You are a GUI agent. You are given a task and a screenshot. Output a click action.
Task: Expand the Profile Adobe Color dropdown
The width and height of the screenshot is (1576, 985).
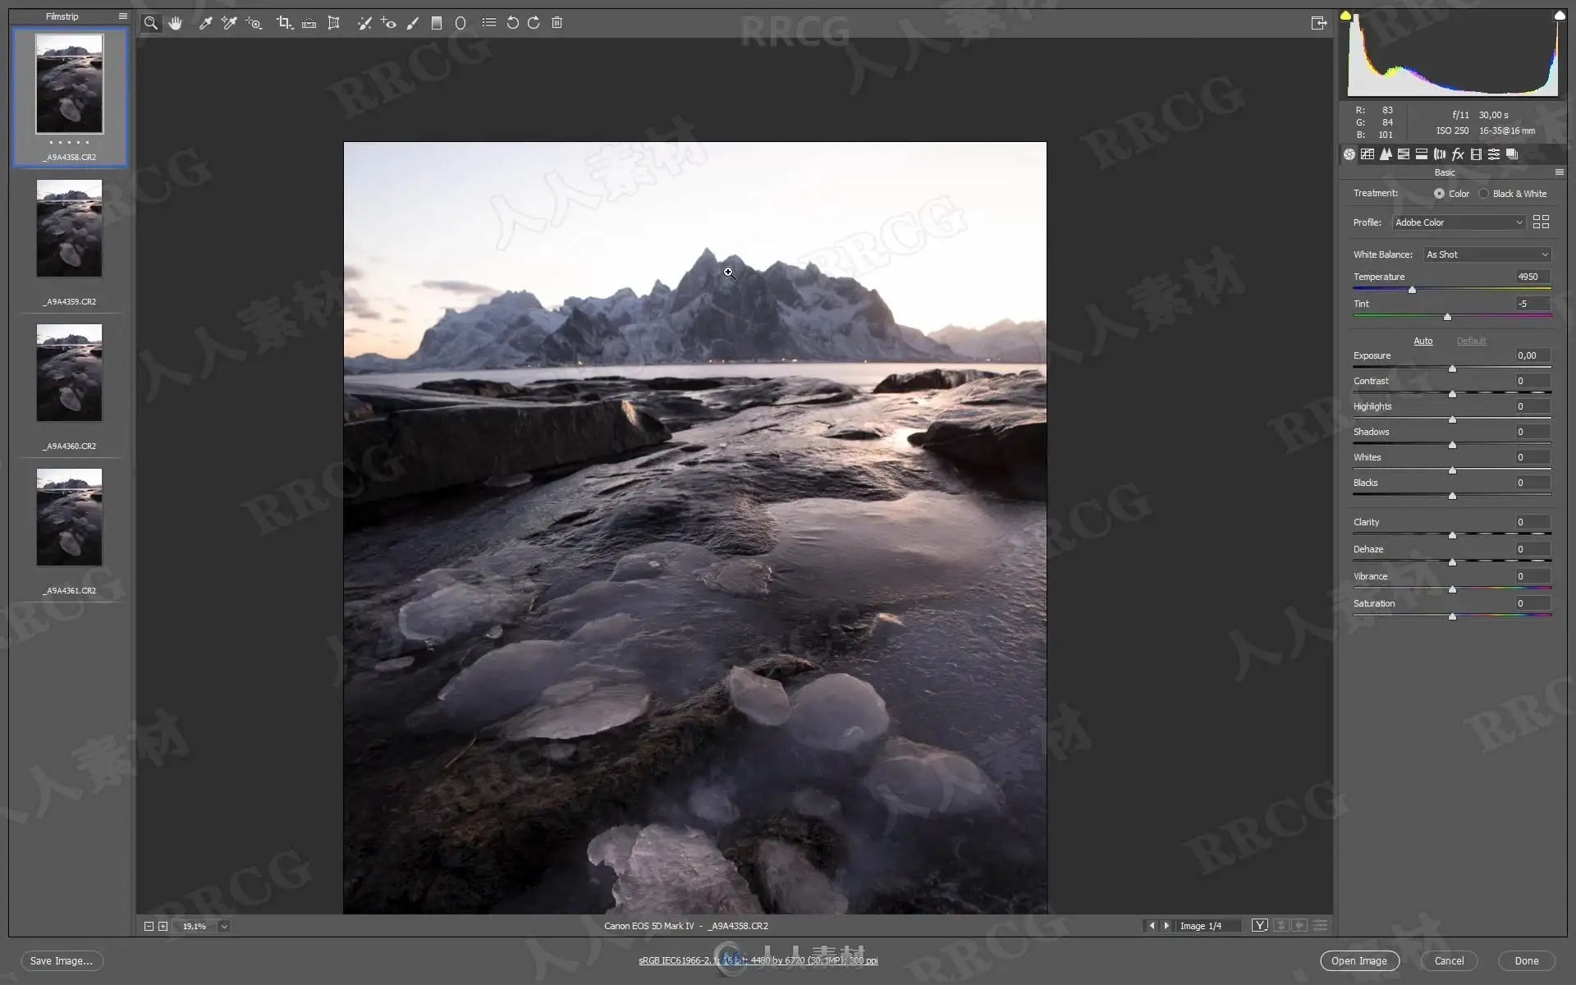tap(1459, 222)
